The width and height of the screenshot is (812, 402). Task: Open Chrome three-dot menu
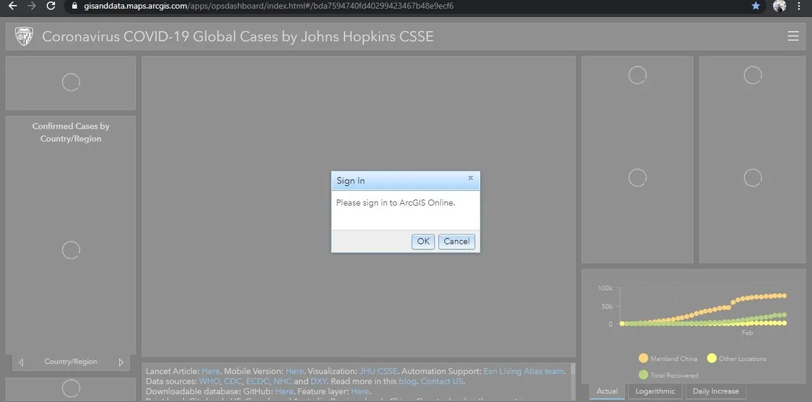click(x=799, y=6)
